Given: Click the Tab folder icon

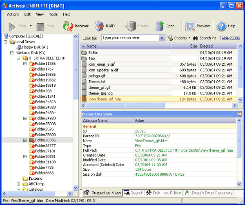Looking at the screenshot, I should coord(84,58).
